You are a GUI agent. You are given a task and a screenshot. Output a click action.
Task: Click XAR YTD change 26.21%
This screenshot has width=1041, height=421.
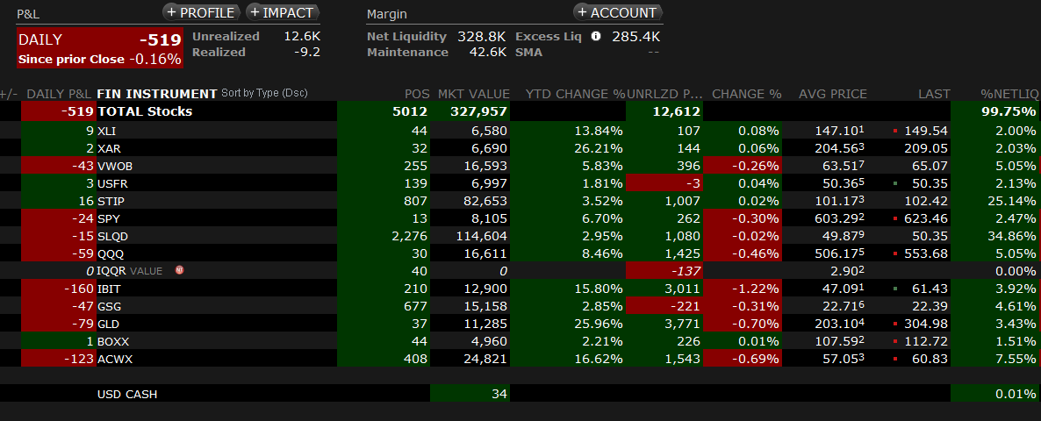click(x=600, y=148)
